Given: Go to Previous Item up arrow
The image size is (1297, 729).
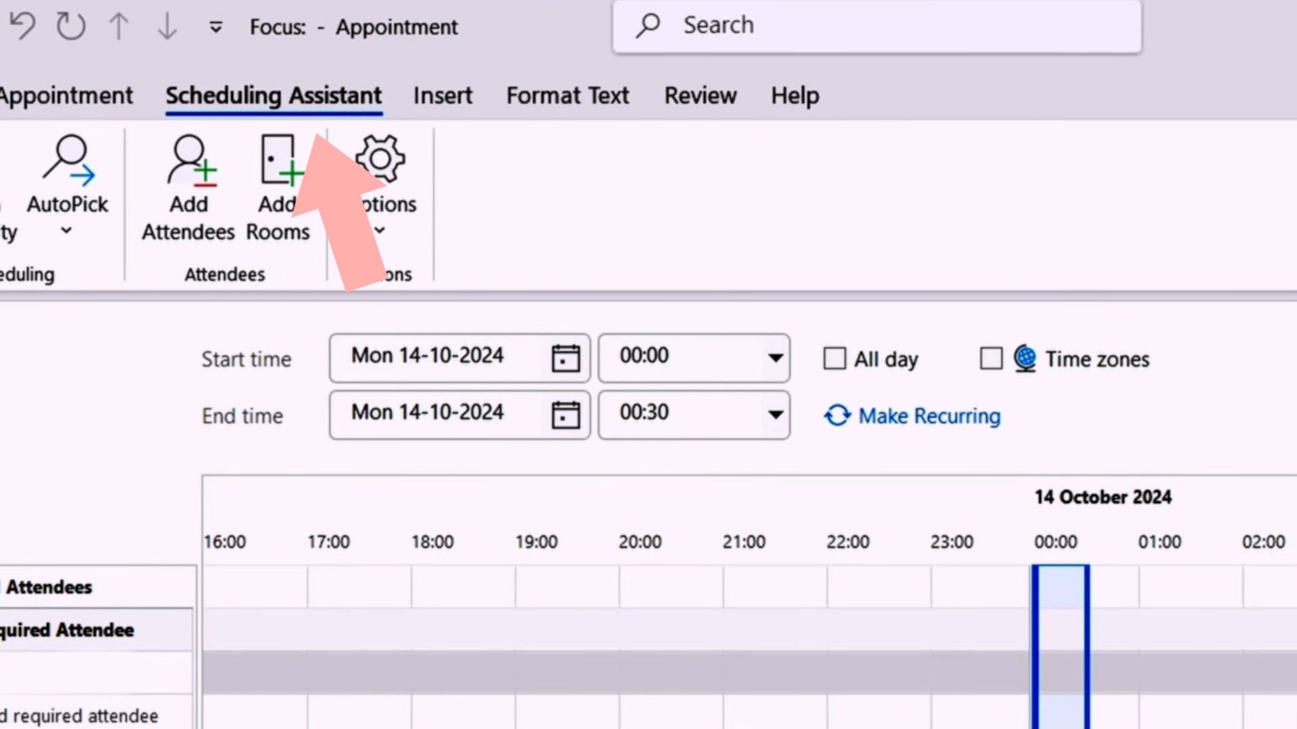Looking at the screenshot, I should coord(119,26).
